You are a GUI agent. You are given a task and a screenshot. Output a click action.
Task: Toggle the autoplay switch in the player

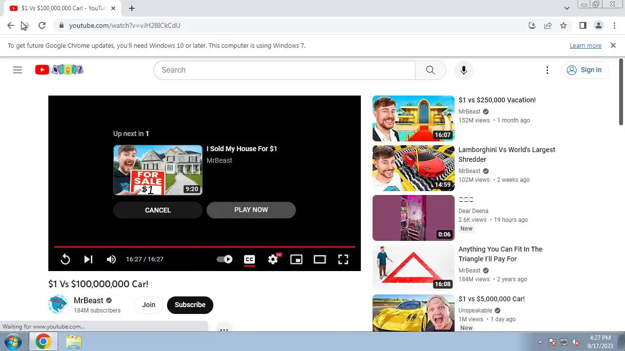coord(225,259)
